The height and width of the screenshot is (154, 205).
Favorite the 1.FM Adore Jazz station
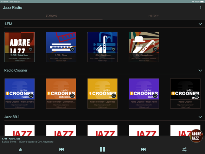31,49
